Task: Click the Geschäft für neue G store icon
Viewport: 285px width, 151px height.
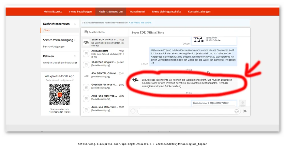Action: [x=86, y=87]
